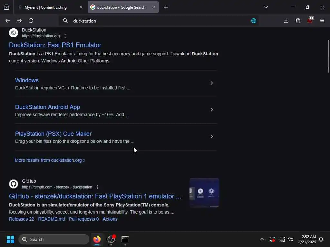The image size is (330, 247).
Task: Click More results from duckstation.org
Action: (x=50, y=160)
